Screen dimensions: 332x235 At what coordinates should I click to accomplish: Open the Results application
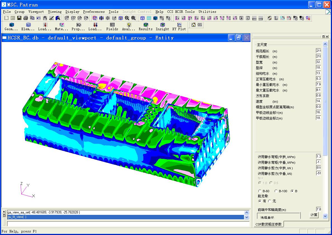tap(146, 27)
